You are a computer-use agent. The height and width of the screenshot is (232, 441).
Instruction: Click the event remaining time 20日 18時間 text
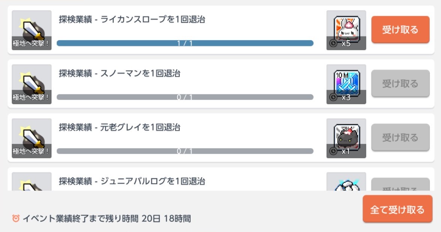[x=166, y=218]
